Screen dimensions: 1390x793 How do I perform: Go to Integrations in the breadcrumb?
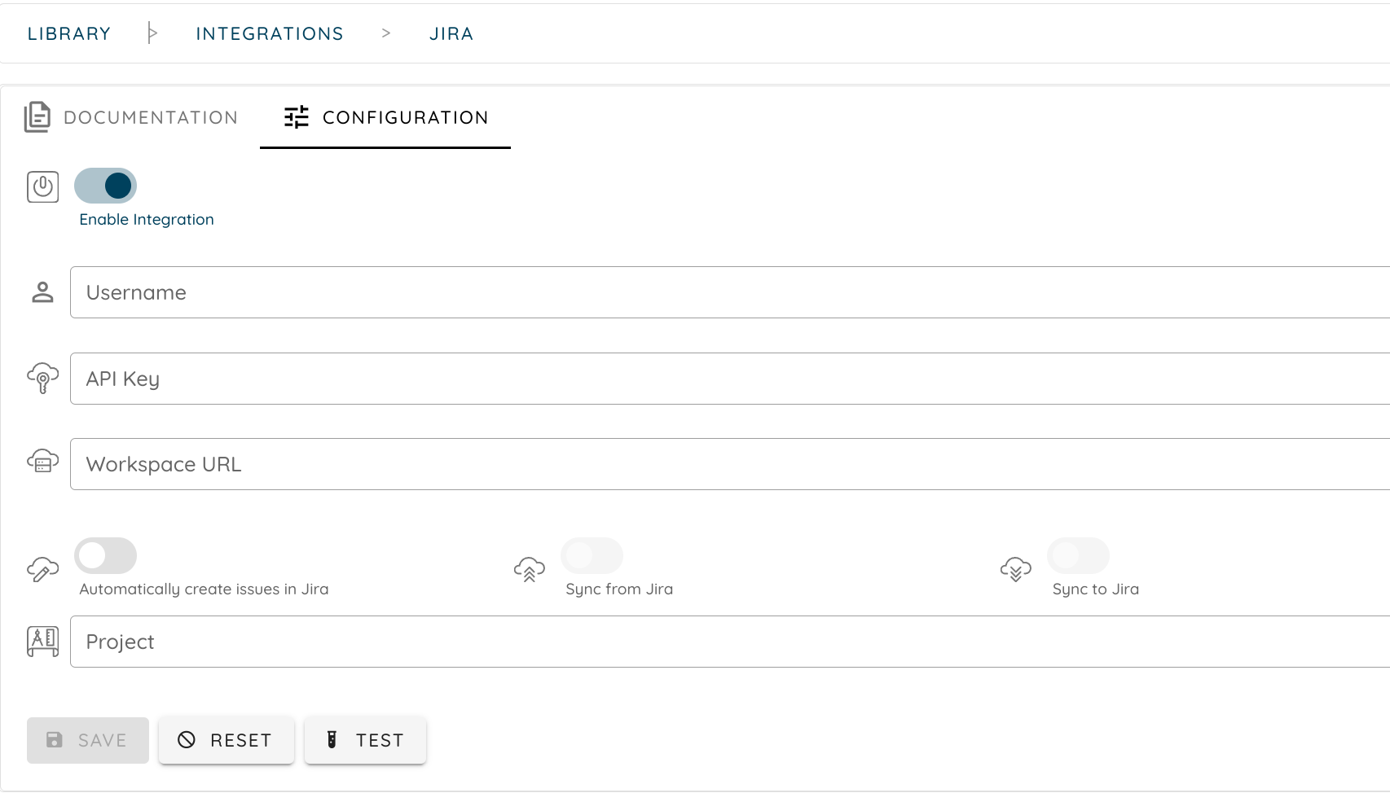(x=270, y=33)
